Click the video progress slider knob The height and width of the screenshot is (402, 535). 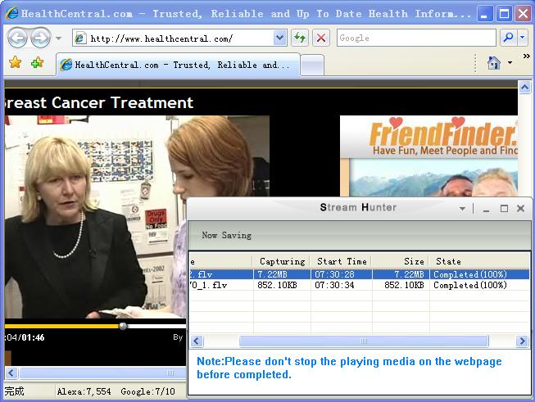tap(123, 326)
